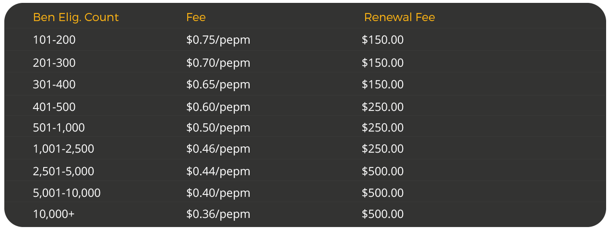Image resolution: width=609 pixels, height=228 pixels.
Task: Click the Renewal Fee column header
Action: click(x=399, y=17)
